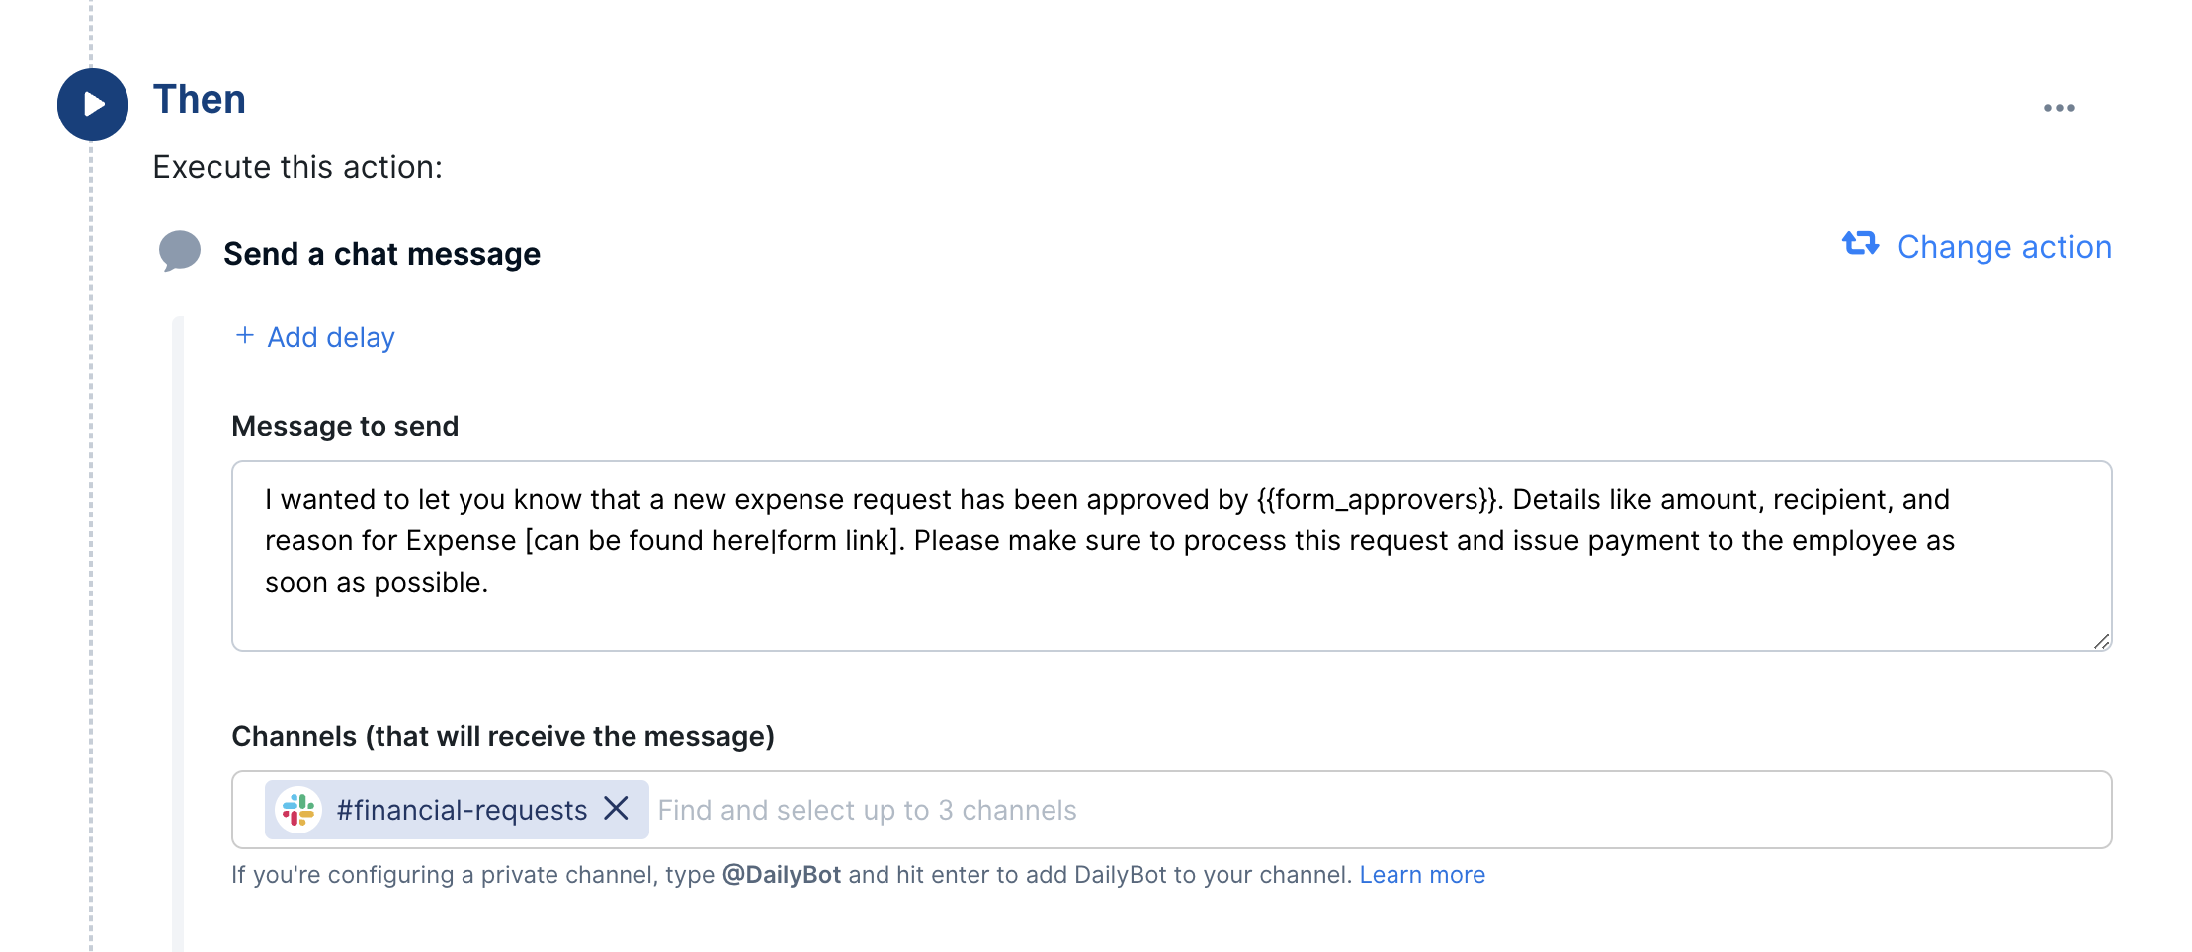Click the Message to send label
Image resolution: width=2192 pixels, height=952 pixels.
tap(345, 426)
